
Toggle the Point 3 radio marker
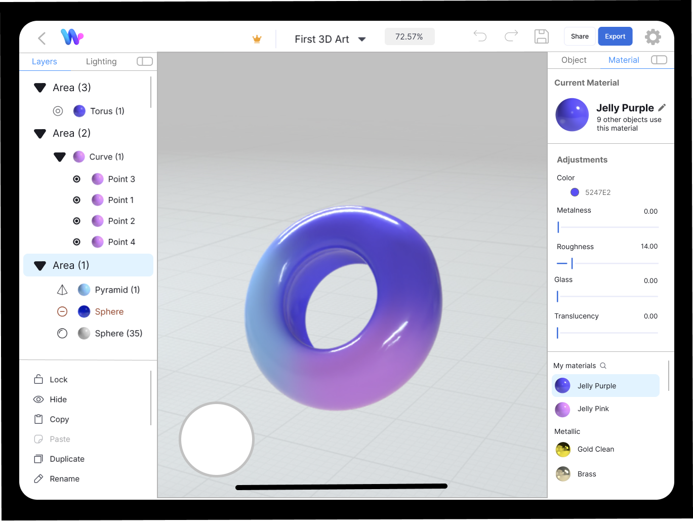[77, 179]
